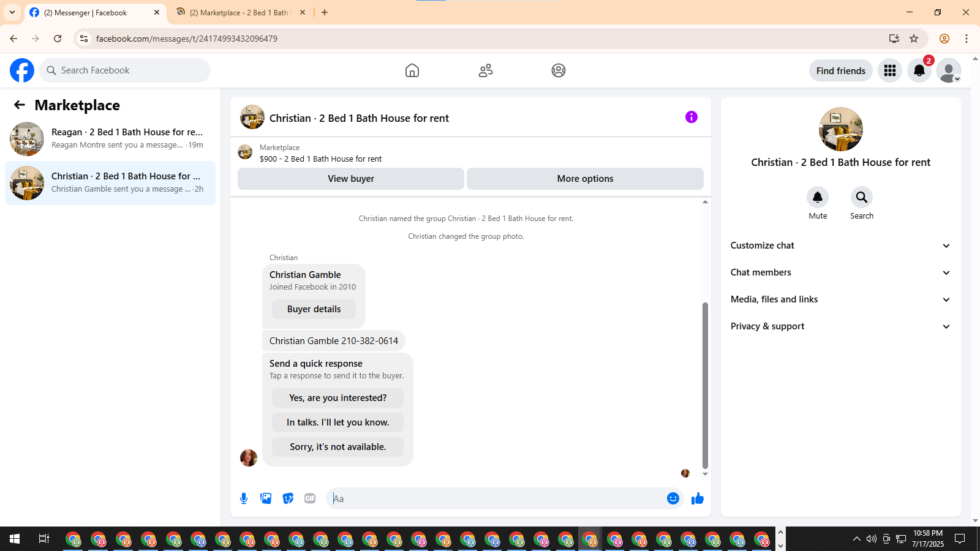Reload the current page
This screenshot has width=980, height=551.
pos(58,39)
